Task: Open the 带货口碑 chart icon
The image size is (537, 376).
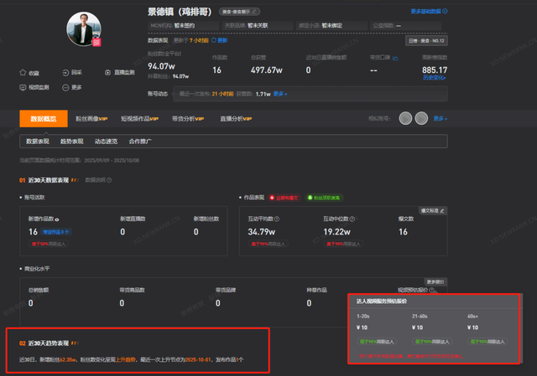Action: (395, 58)
